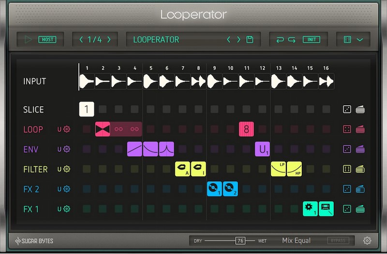The height and width of the screenshot is (254, 387).
Task: Randomize the LOOP row with its dice
Action: click(x=347, y=129)
